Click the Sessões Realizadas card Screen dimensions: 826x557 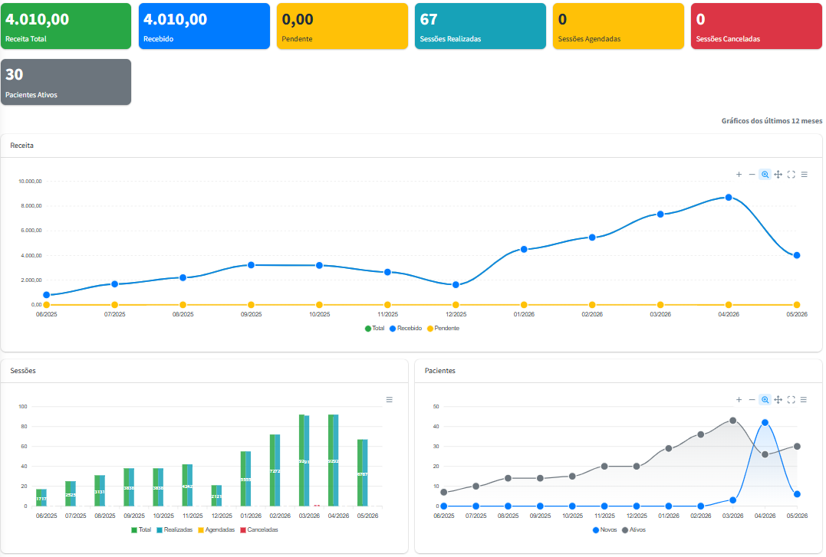[x=480, y=26]
